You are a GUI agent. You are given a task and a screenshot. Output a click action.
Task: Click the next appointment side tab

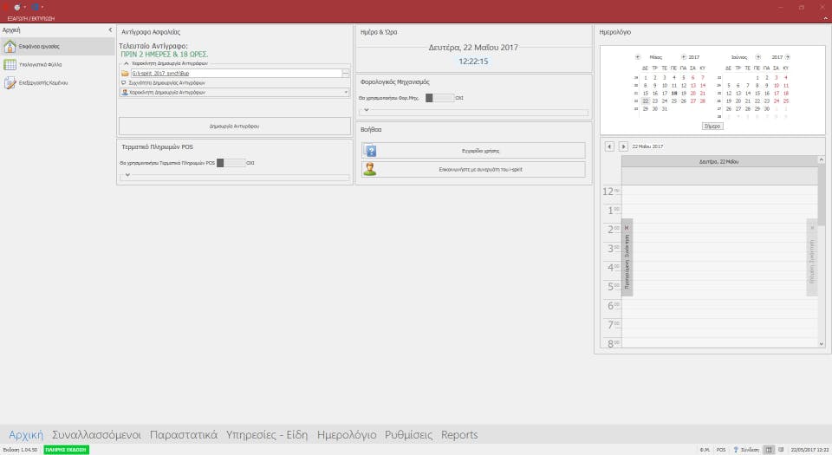click(x=811, y=257)
